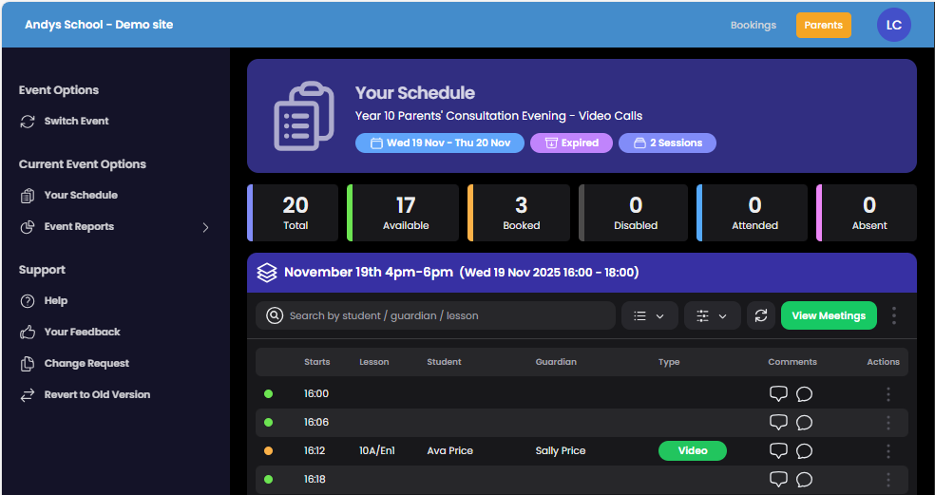This screenshot has width=935, height=495.
Task: Open the Bookings section
Action: click(754, 25)
